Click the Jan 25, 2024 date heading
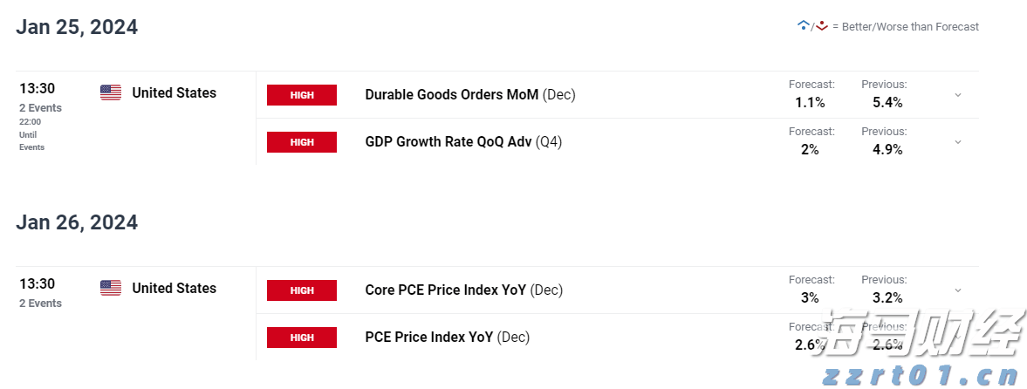Screen dimensions: 1027x389 [x=77, y=27]
